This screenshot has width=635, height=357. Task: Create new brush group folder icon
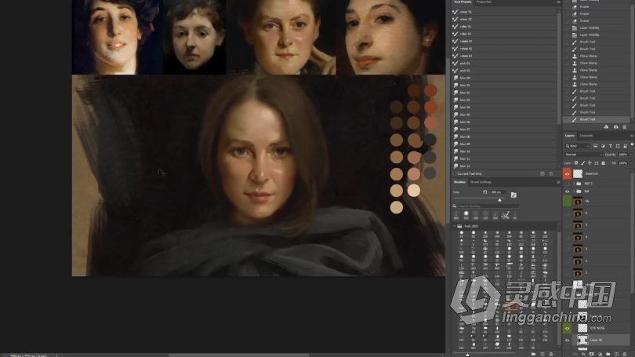coord(533,354)
